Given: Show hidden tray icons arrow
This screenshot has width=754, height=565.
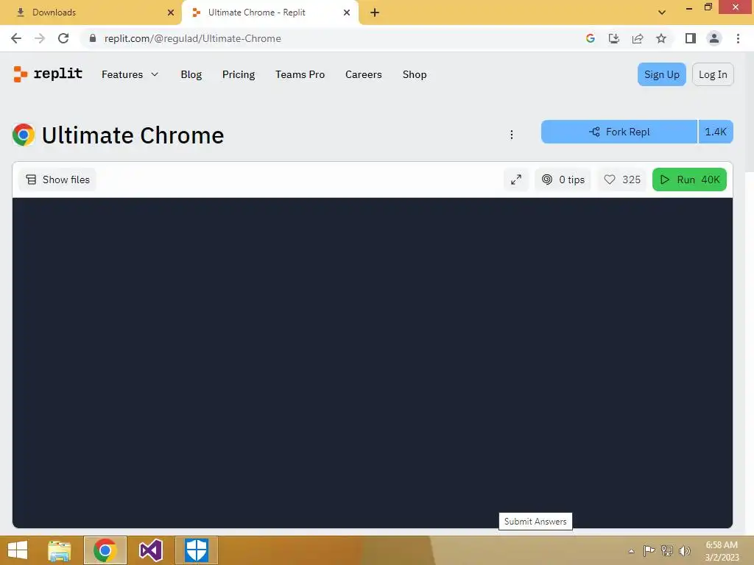Looking at the screenshot, I should coord(631,551).
